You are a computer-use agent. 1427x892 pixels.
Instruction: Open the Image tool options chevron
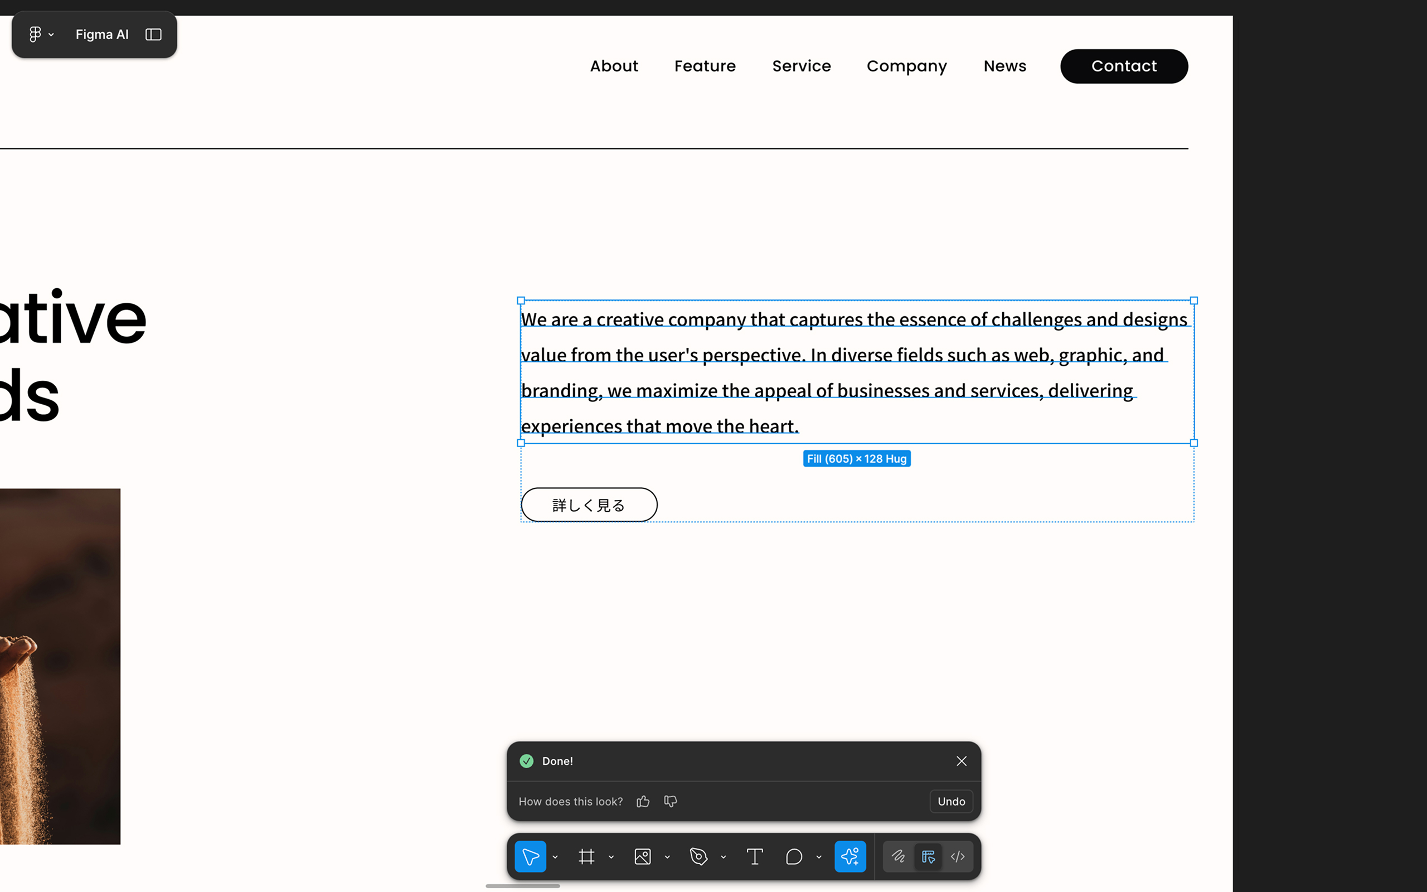tap(667, 857)
